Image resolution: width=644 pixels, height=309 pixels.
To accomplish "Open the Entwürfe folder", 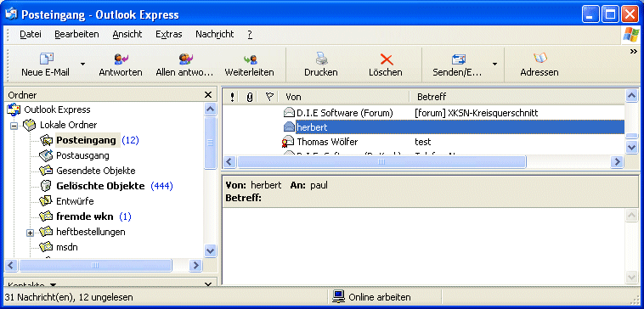I will [75, 201].
